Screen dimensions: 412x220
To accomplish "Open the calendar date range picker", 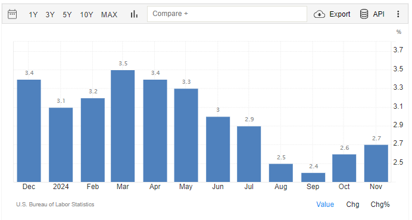I will 12,14.
